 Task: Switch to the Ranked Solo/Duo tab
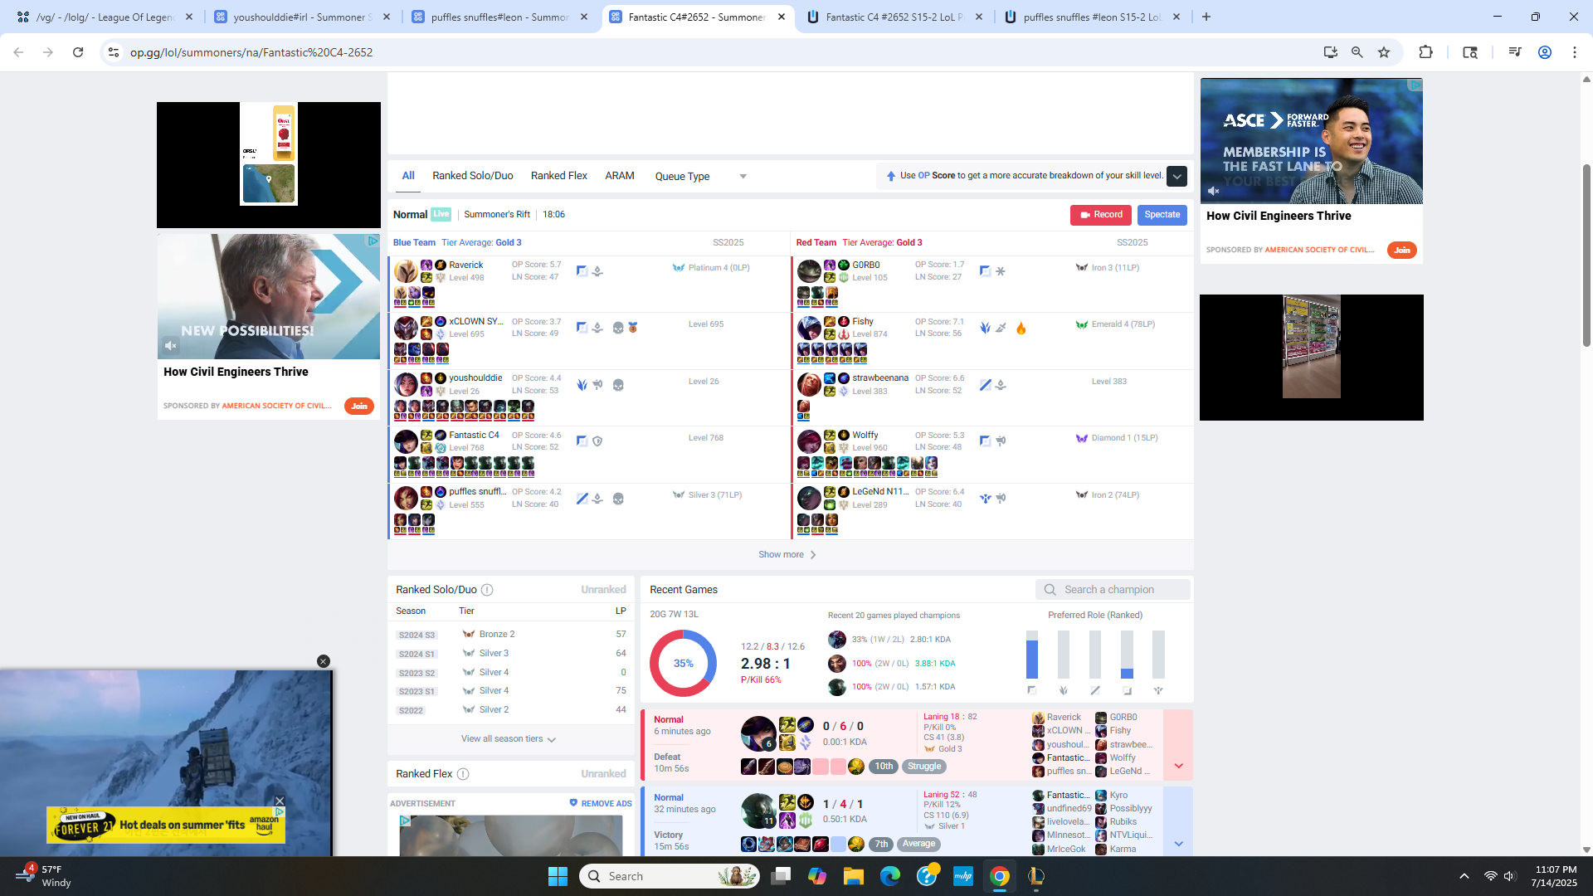[x=472, y=176]
